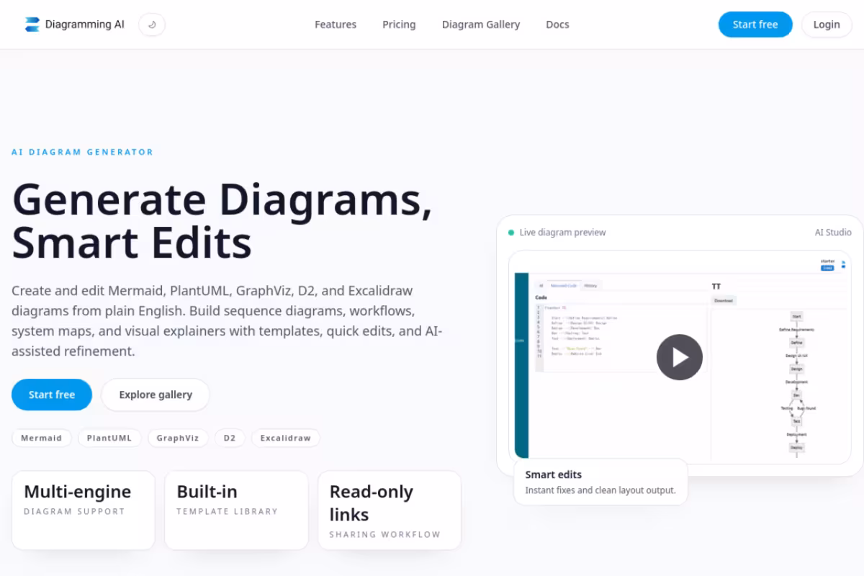Go to the Pricing page
Image resolution: width=864 pixels, height=576 pixels.
coord(399,24)
